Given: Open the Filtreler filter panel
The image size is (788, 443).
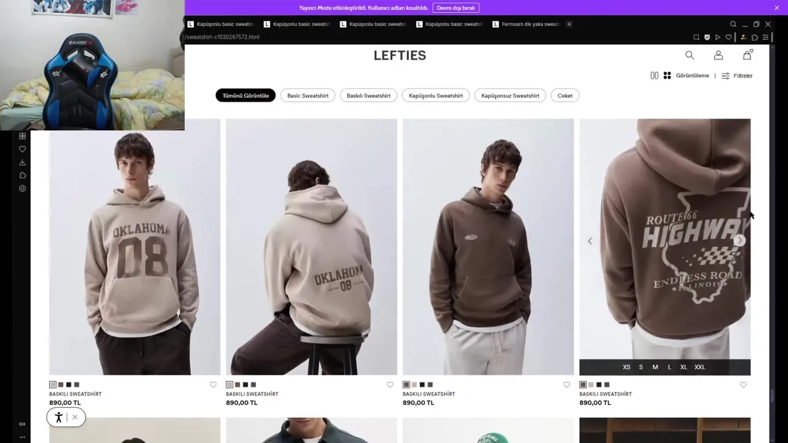Looking at the screenshot, I should (737, 76).
